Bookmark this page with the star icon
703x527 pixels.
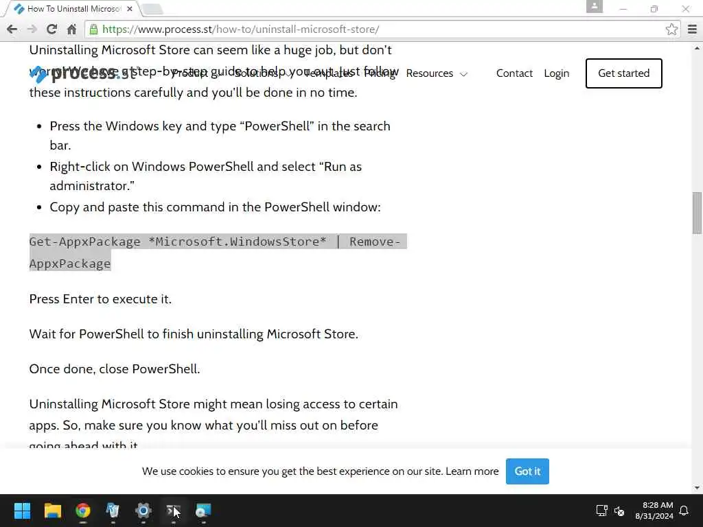point(671,29)
